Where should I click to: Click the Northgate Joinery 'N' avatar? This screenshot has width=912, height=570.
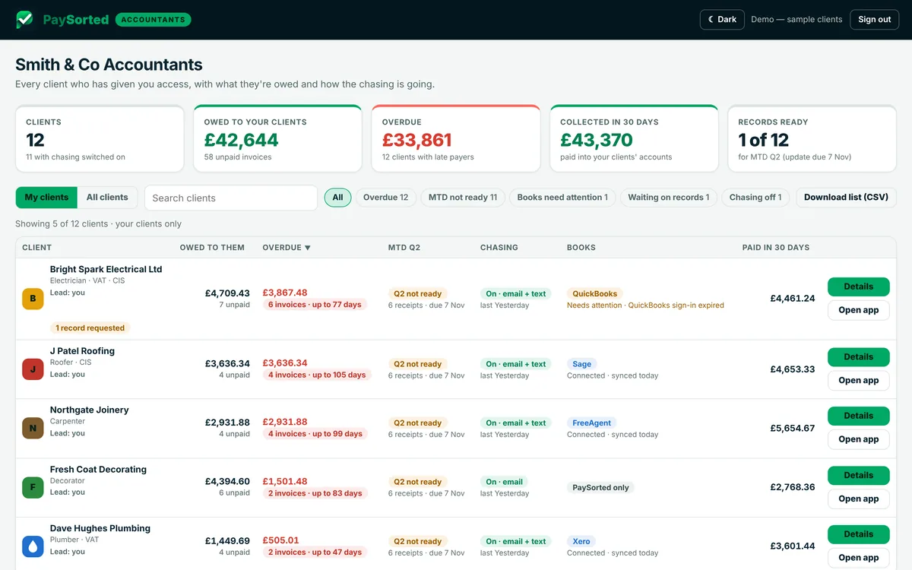[33, 428]
